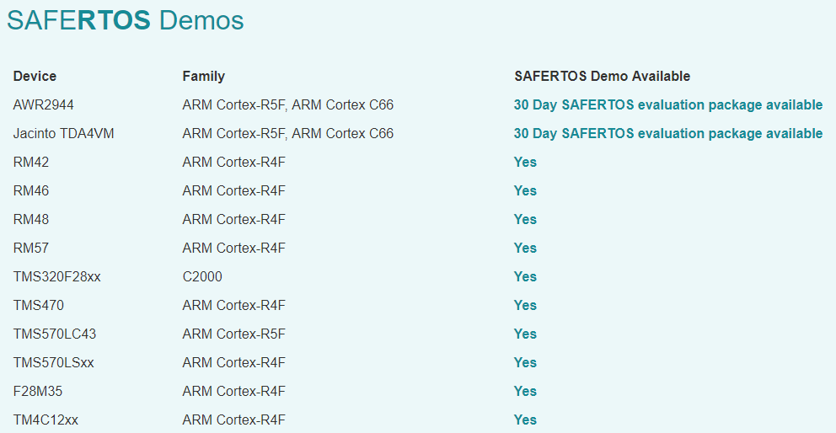Click ARM Cortex-R4F in the TM4C12xx row
The height and width of the screenshot is (433, 836).
tap(233, 420)
